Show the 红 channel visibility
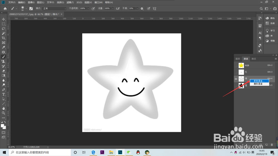The width and height of the screenshot is (278, 156). [236, 72]
